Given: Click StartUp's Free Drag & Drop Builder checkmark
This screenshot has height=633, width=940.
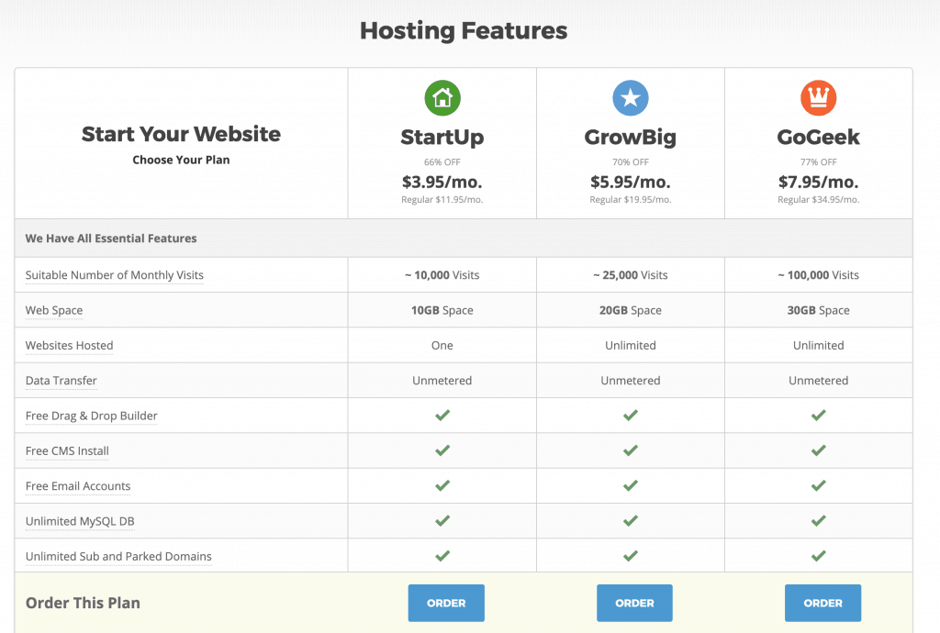Looking at the screenshot, I should point(442,416).
